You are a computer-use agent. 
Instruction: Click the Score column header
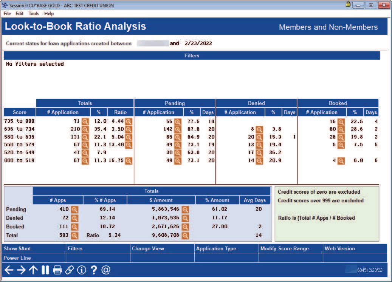tap(20, 112)
